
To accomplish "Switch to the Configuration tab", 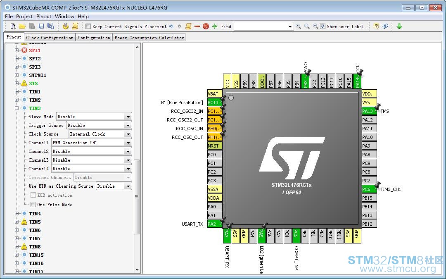I will pos(94,38).
